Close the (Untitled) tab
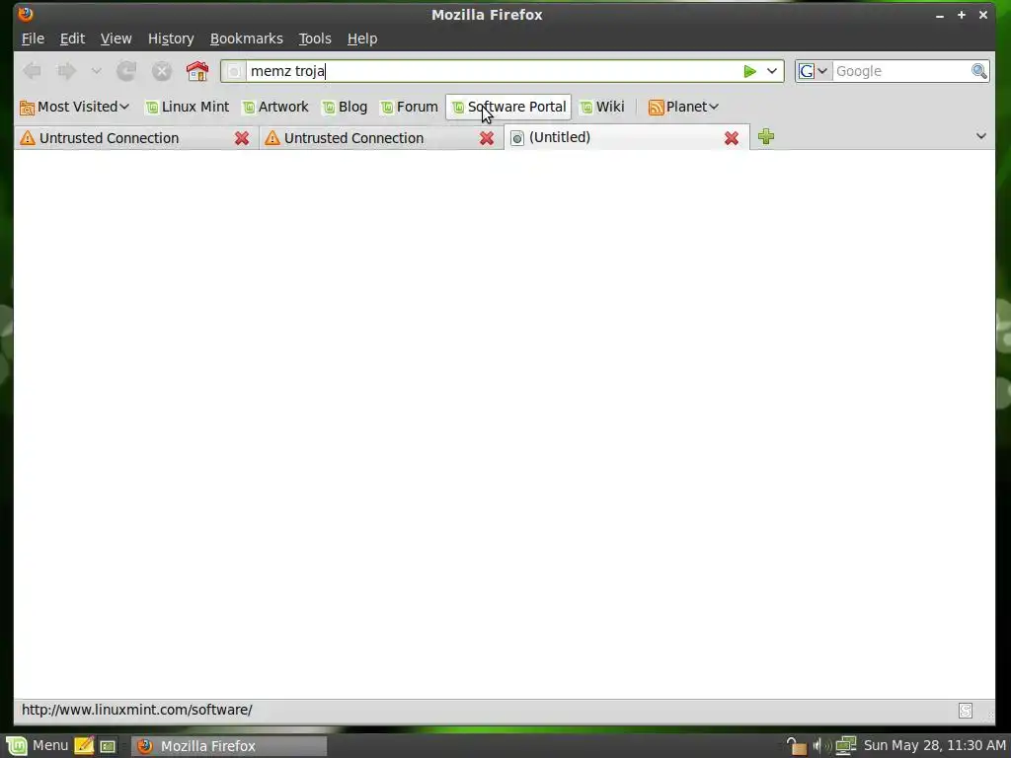The image size is (1011, 758). [x=732, y=138]
